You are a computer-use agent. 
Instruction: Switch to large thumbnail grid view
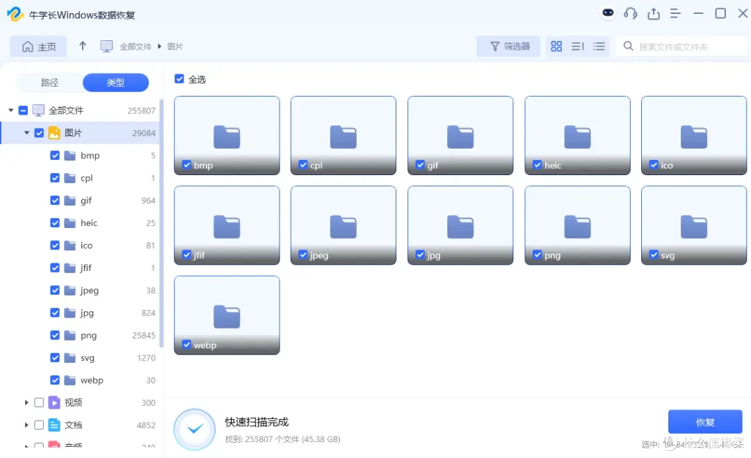click(556, 47)
